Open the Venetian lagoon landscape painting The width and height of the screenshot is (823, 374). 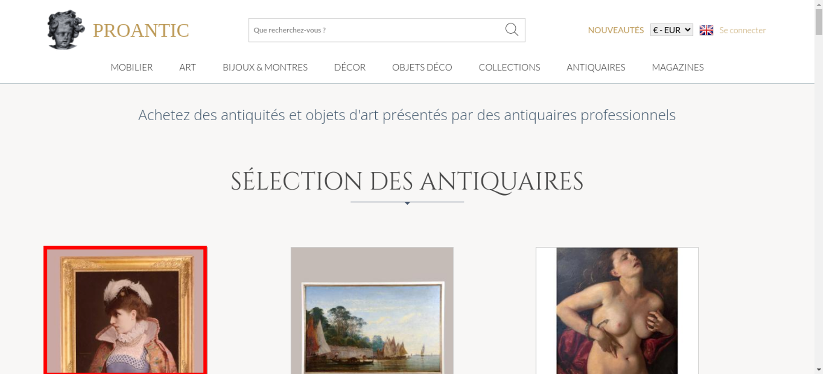pyautogui.click(x=372, y=311)
